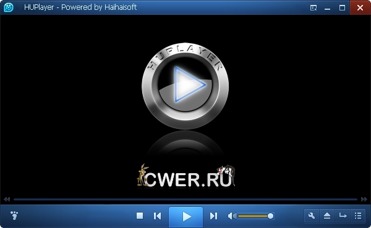Open the compact mode icon in title bar
371x228 pixels.
tap(313, 8)
